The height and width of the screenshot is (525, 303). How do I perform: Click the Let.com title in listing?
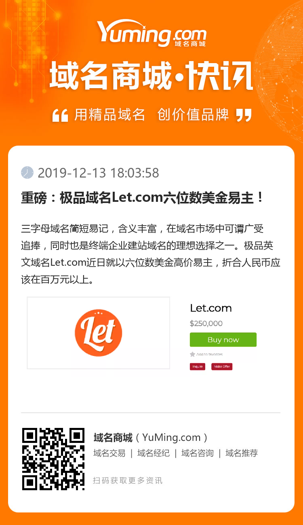211,308
